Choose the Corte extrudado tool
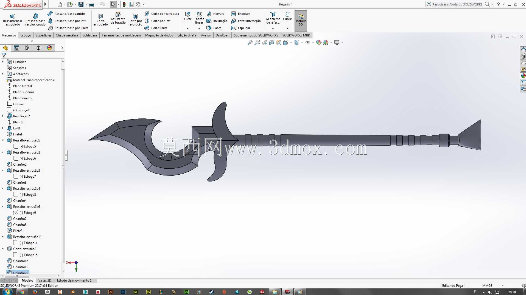Image resolution: width=526 pixels, height=295 pixels. (100, 19)
